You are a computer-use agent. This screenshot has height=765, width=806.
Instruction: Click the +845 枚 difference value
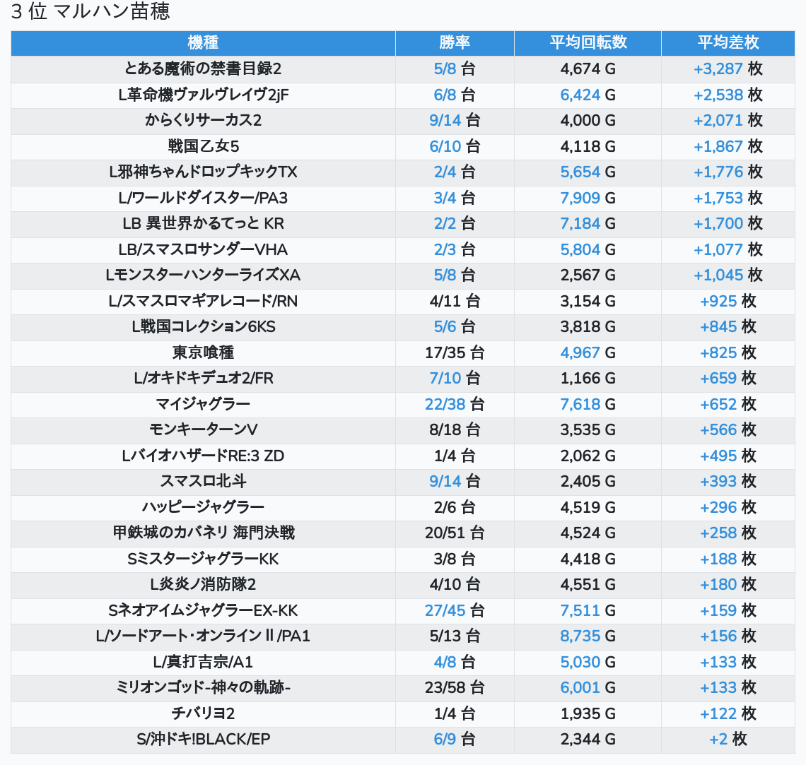(x=728, y=327)
